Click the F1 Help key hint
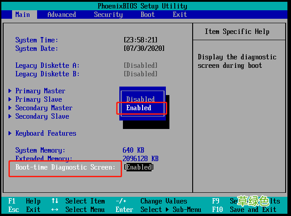The image size is (291, 216). (24, 201)
